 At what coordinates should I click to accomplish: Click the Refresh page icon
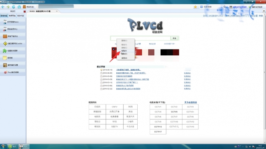(x=14, y=7)
